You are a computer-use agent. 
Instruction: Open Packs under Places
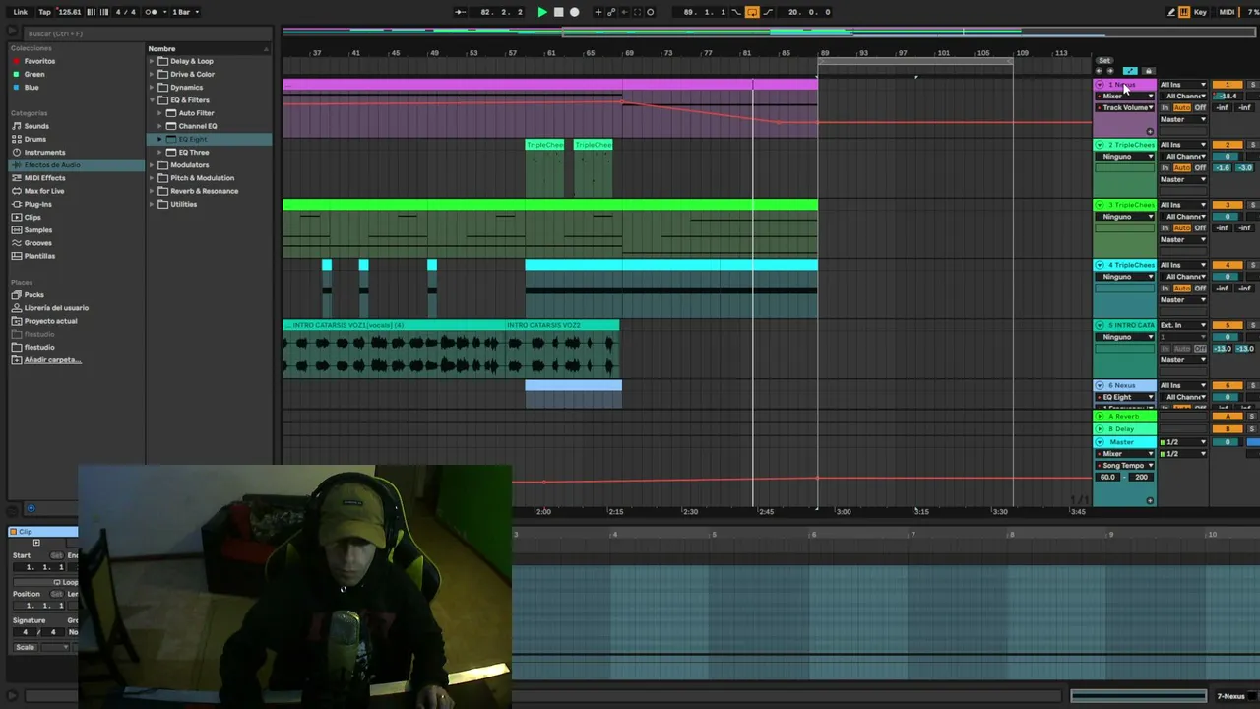pos(33,294)
